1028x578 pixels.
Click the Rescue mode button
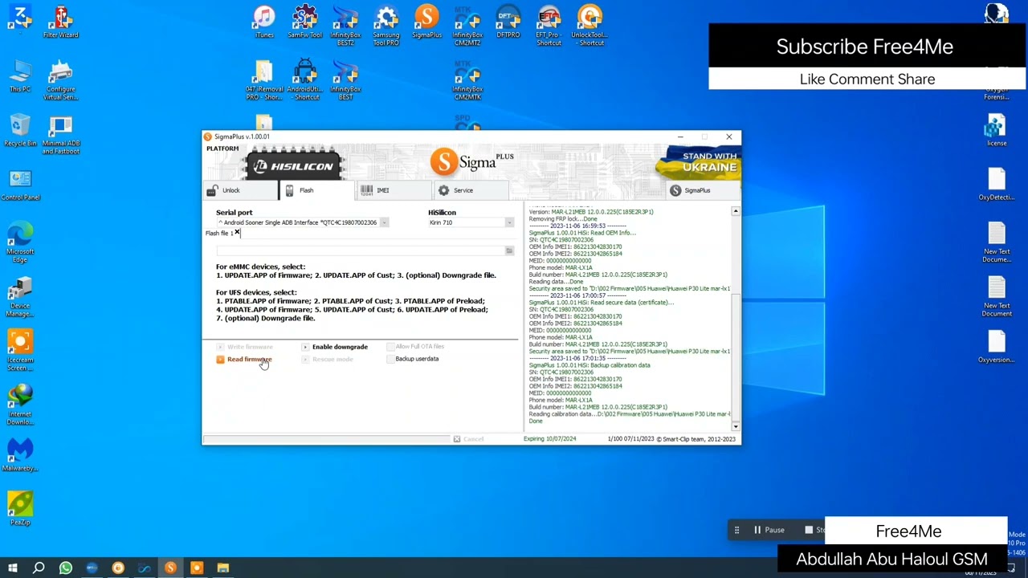click(327, 359)
